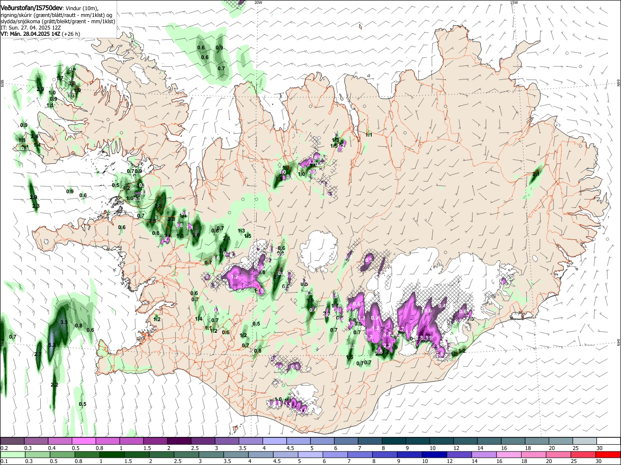Select the mauve 0.3 swatch in upper legend
Image resolution: width=621 pixels, height=465 pixels.
pyautogui.click(x=36, y=441)
